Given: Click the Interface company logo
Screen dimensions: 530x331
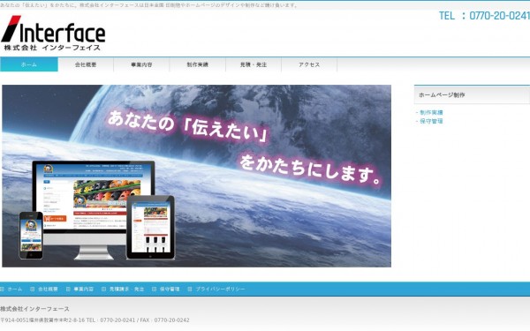Looking at the screenshot, I should pyautogui.click(x=53, y=34).
